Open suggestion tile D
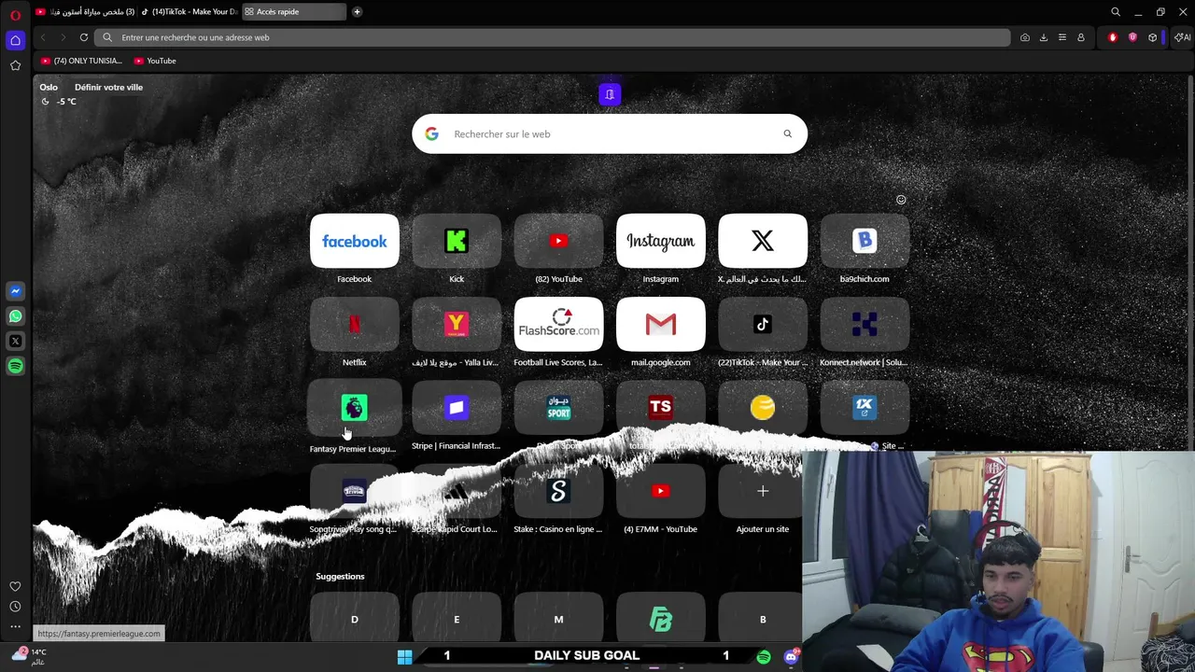This screenshot has width=1195, height=672. [355, 617]
